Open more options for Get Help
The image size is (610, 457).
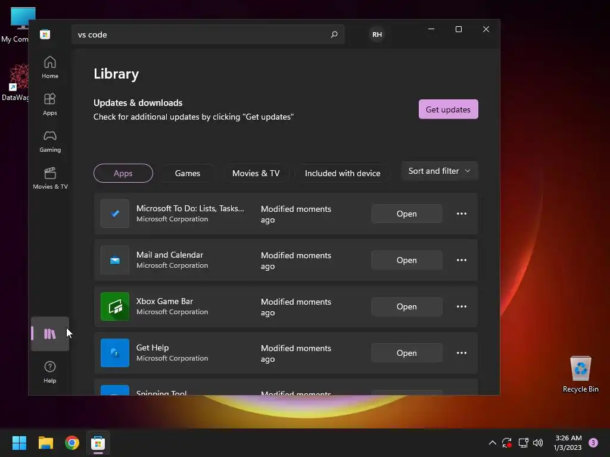pos(462,353)
